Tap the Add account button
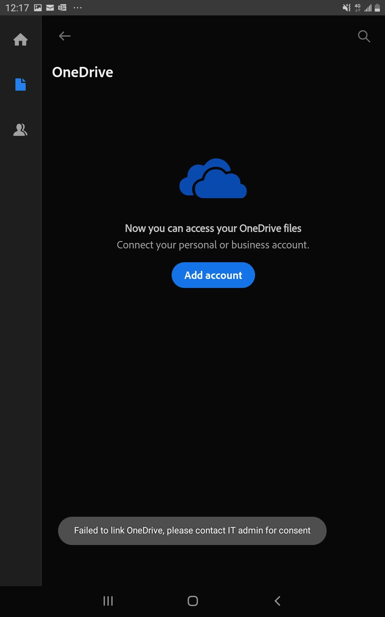The height and width of the screenshot is (617, 385). point(213,275)
